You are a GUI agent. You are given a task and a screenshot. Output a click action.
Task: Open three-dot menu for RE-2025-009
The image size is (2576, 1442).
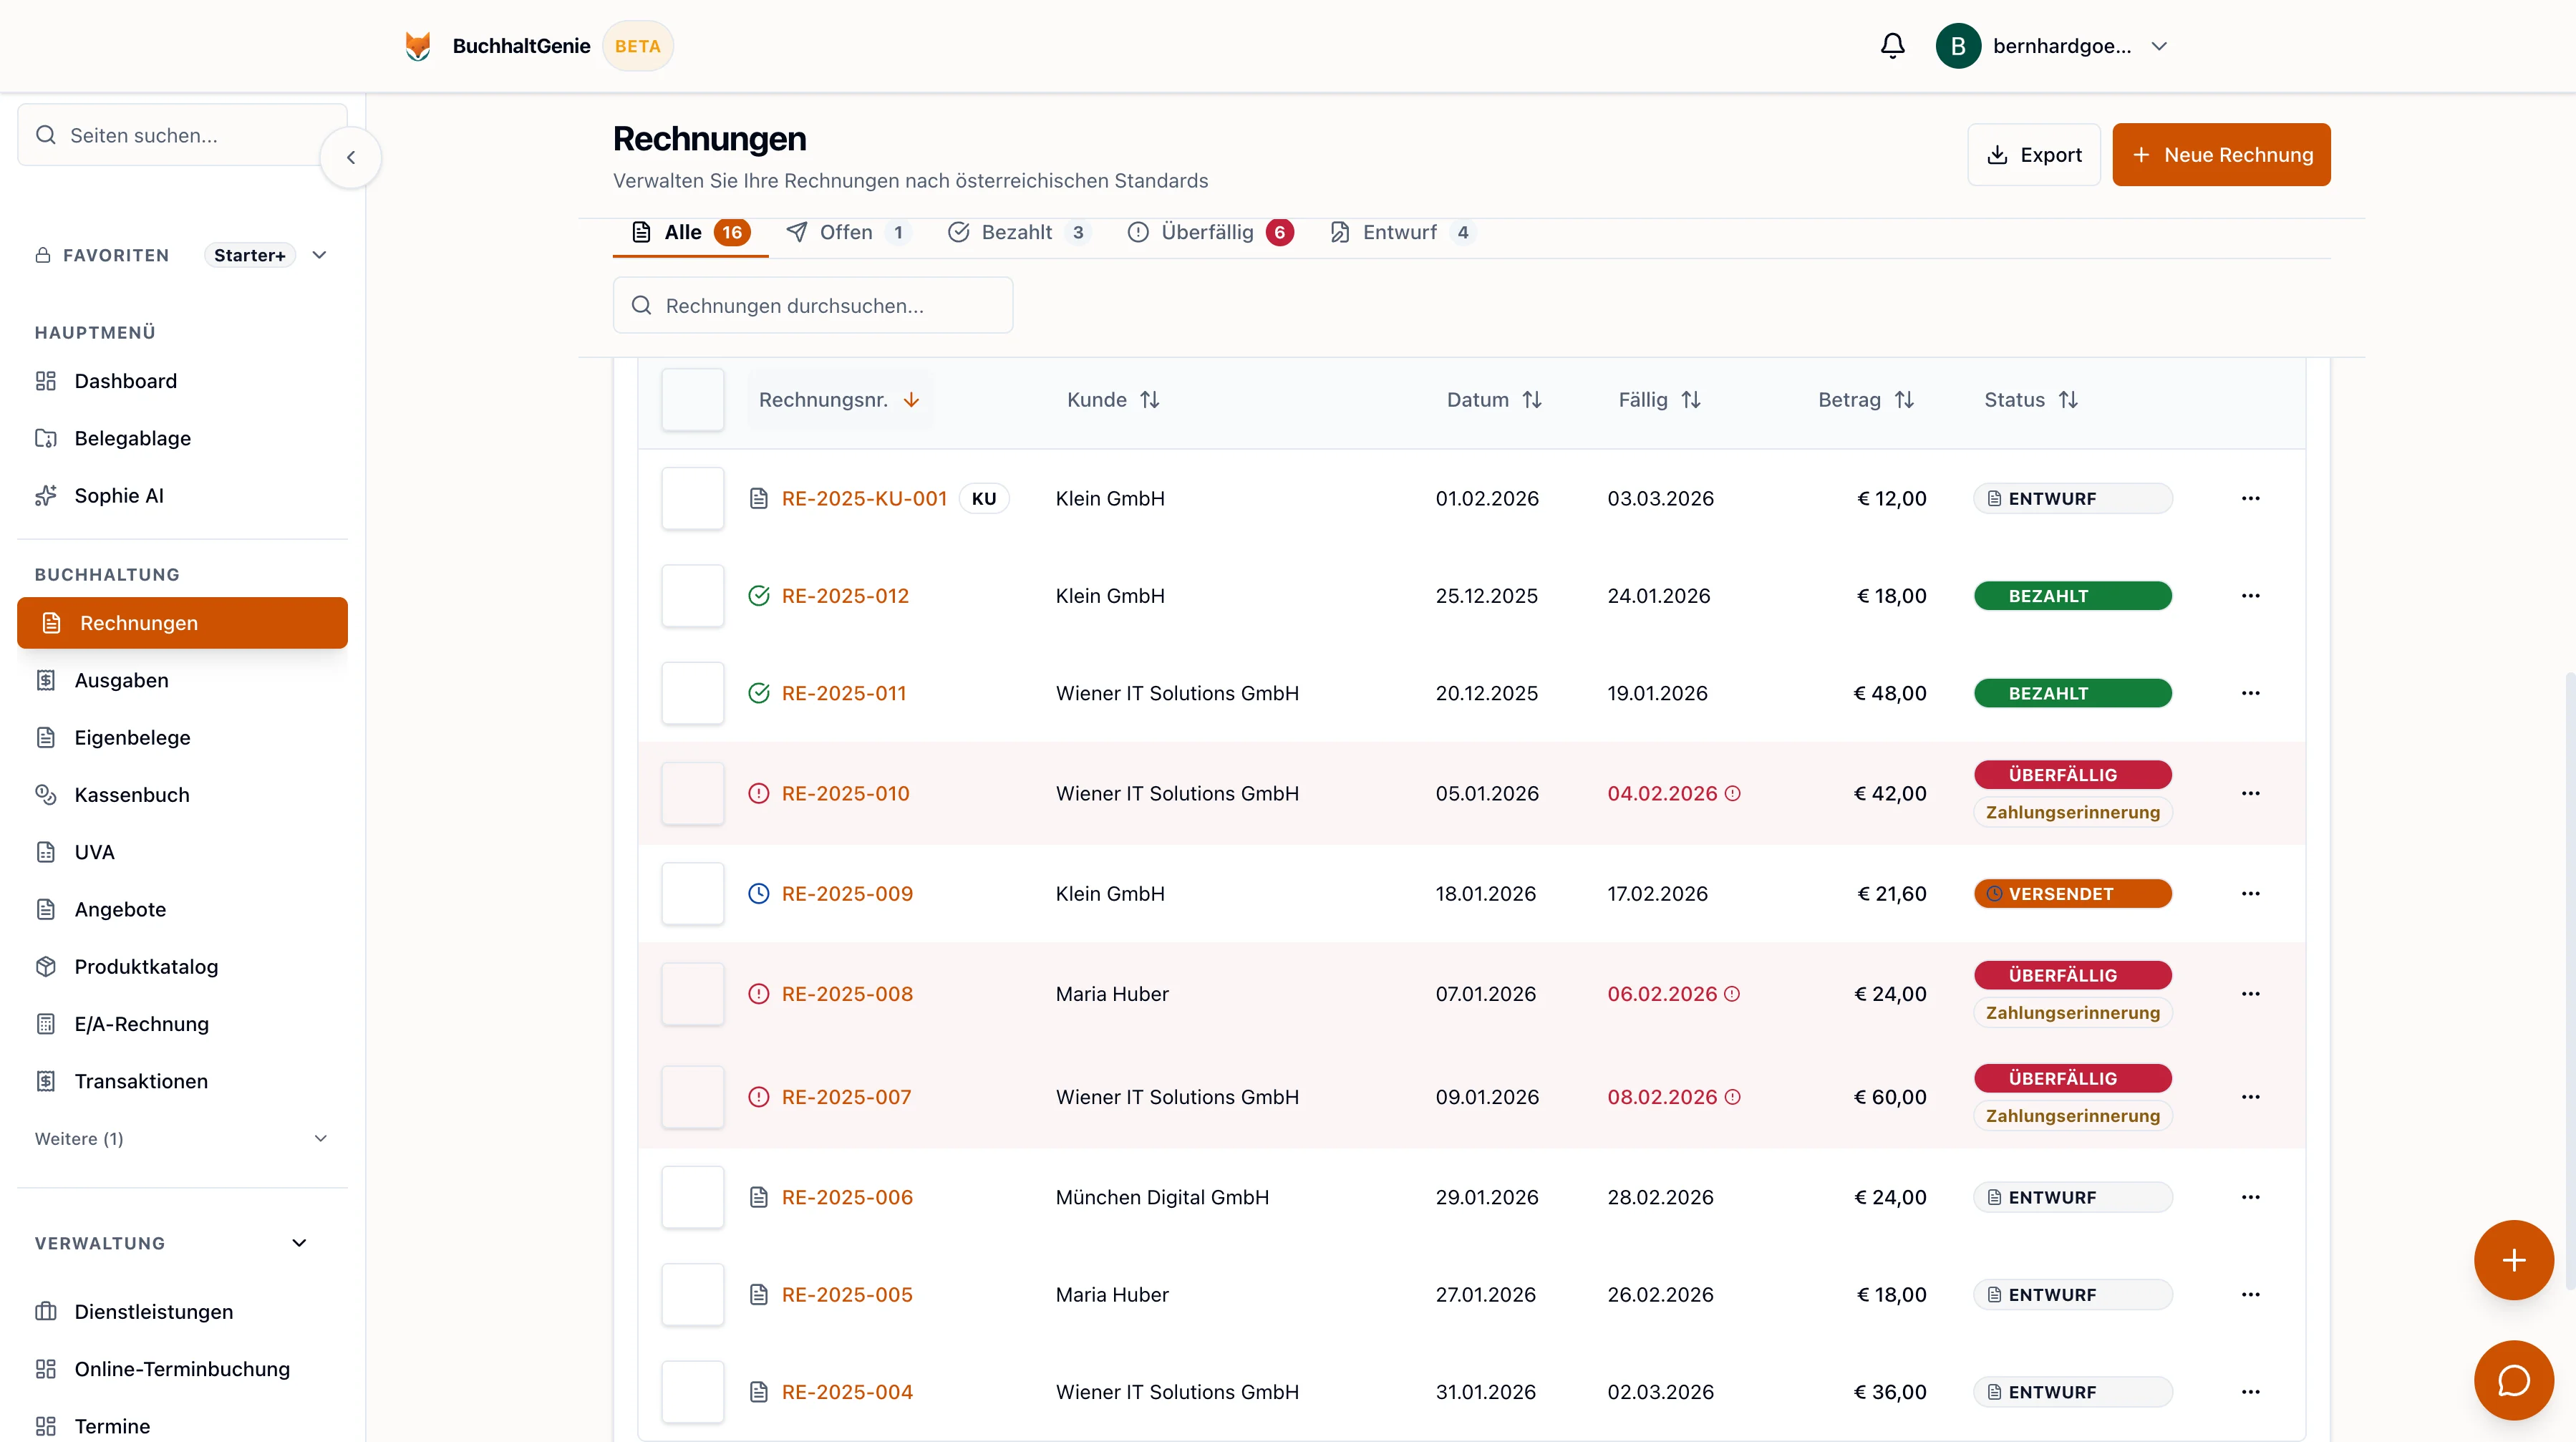coord(2250,894)
